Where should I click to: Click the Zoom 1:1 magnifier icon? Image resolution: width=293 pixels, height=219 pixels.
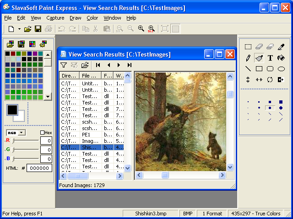(x=119, y=29)
